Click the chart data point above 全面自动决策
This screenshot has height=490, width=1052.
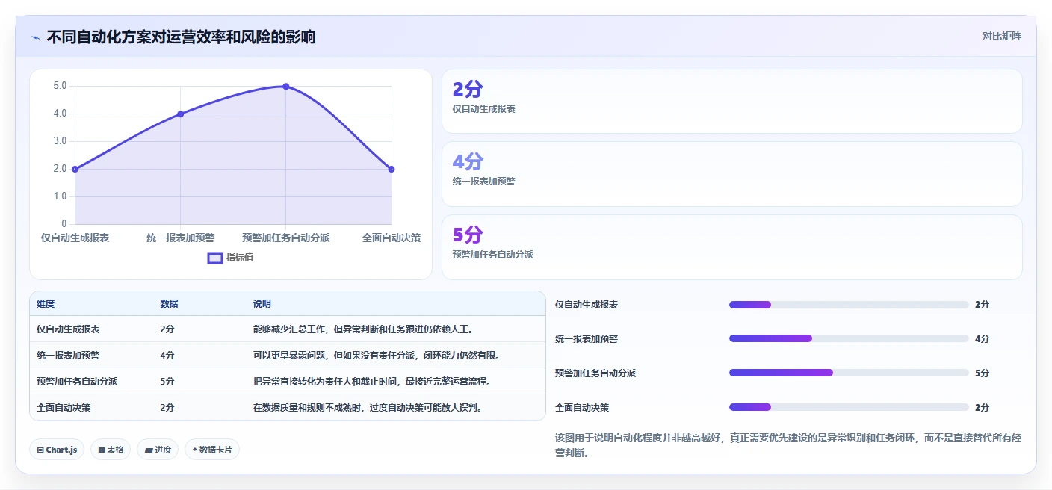(x=392, y=169)
